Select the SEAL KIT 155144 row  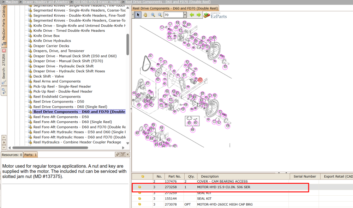[220, 198]
